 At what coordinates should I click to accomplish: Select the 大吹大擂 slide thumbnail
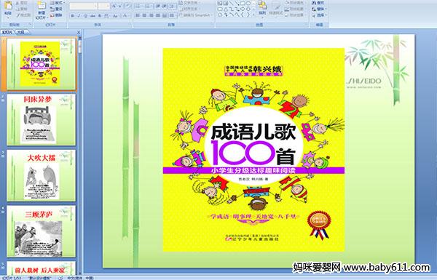coord(42,175)
